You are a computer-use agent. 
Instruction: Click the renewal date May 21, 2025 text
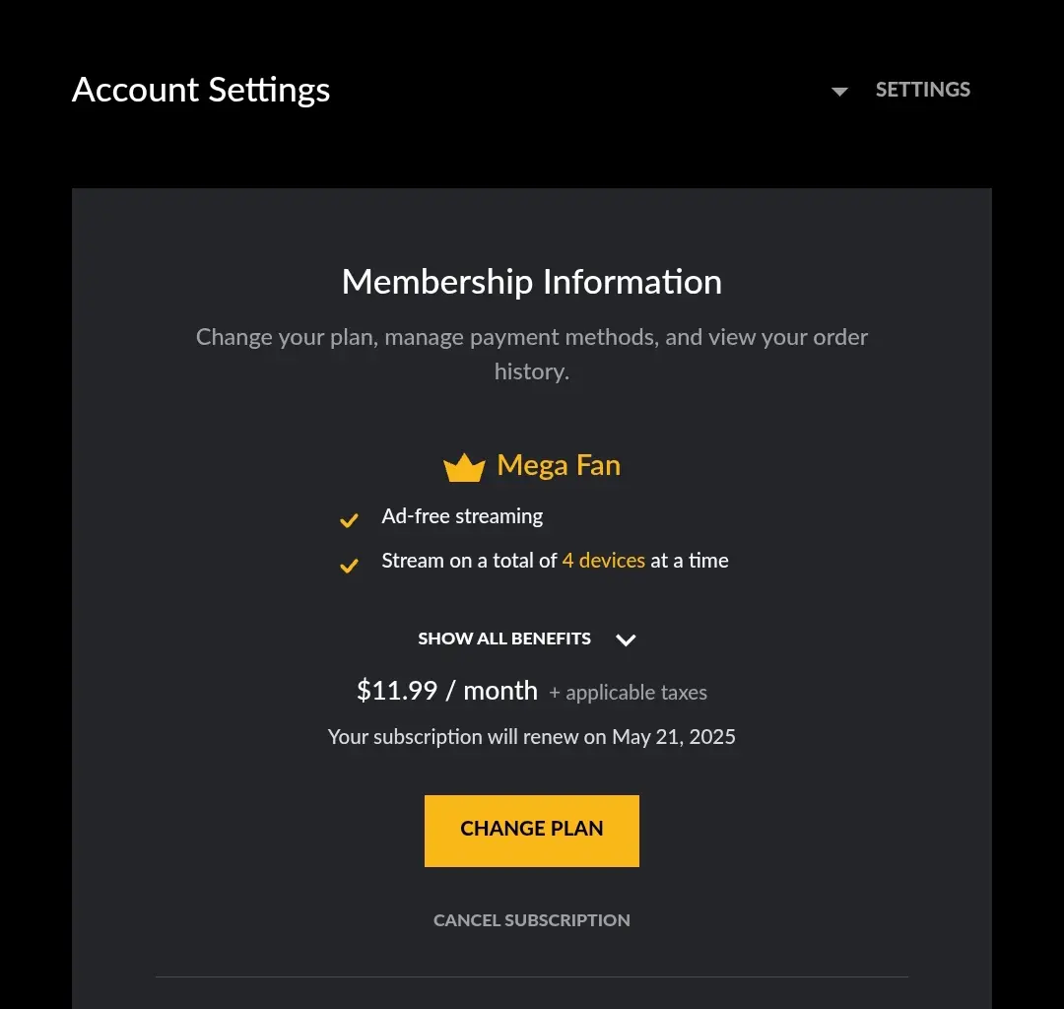pyautogui.click(x=674, y=737)
